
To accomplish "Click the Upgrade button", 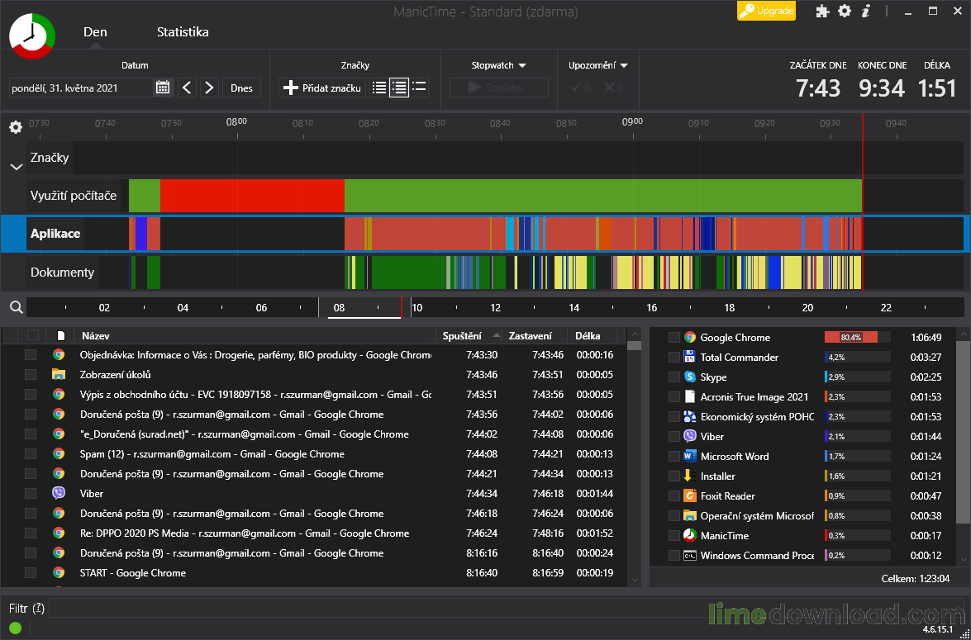I will (x=766, y=11).
